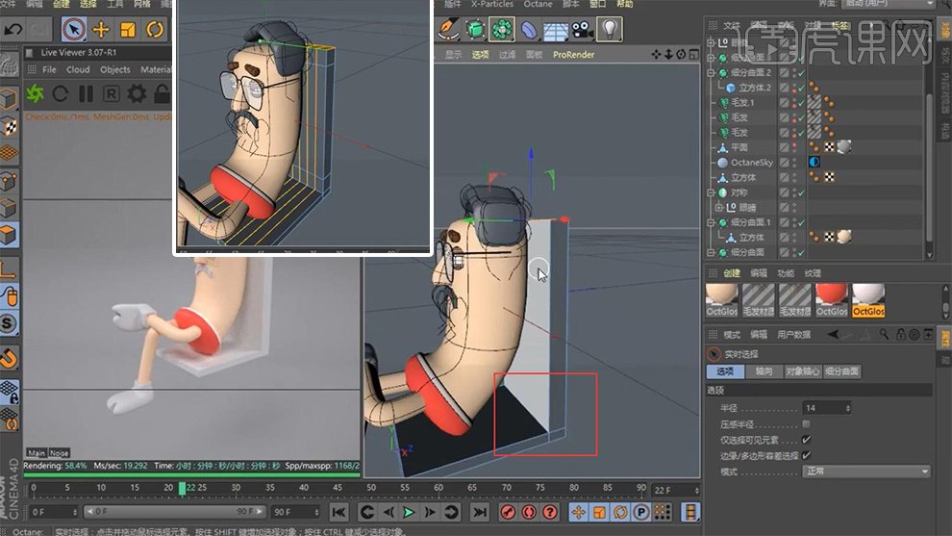
Task: Click autokeying button
Action: [529, 512]
